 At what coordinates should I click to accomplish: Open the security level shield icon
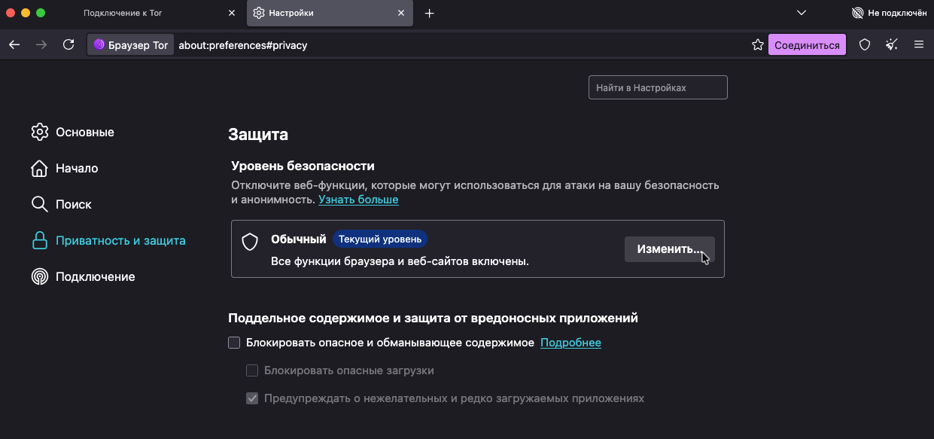(x=863, y=44)
